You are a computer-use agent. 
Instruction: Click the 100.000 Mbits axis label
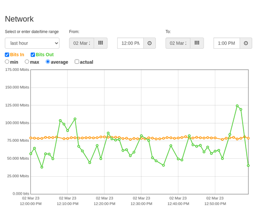17,123
